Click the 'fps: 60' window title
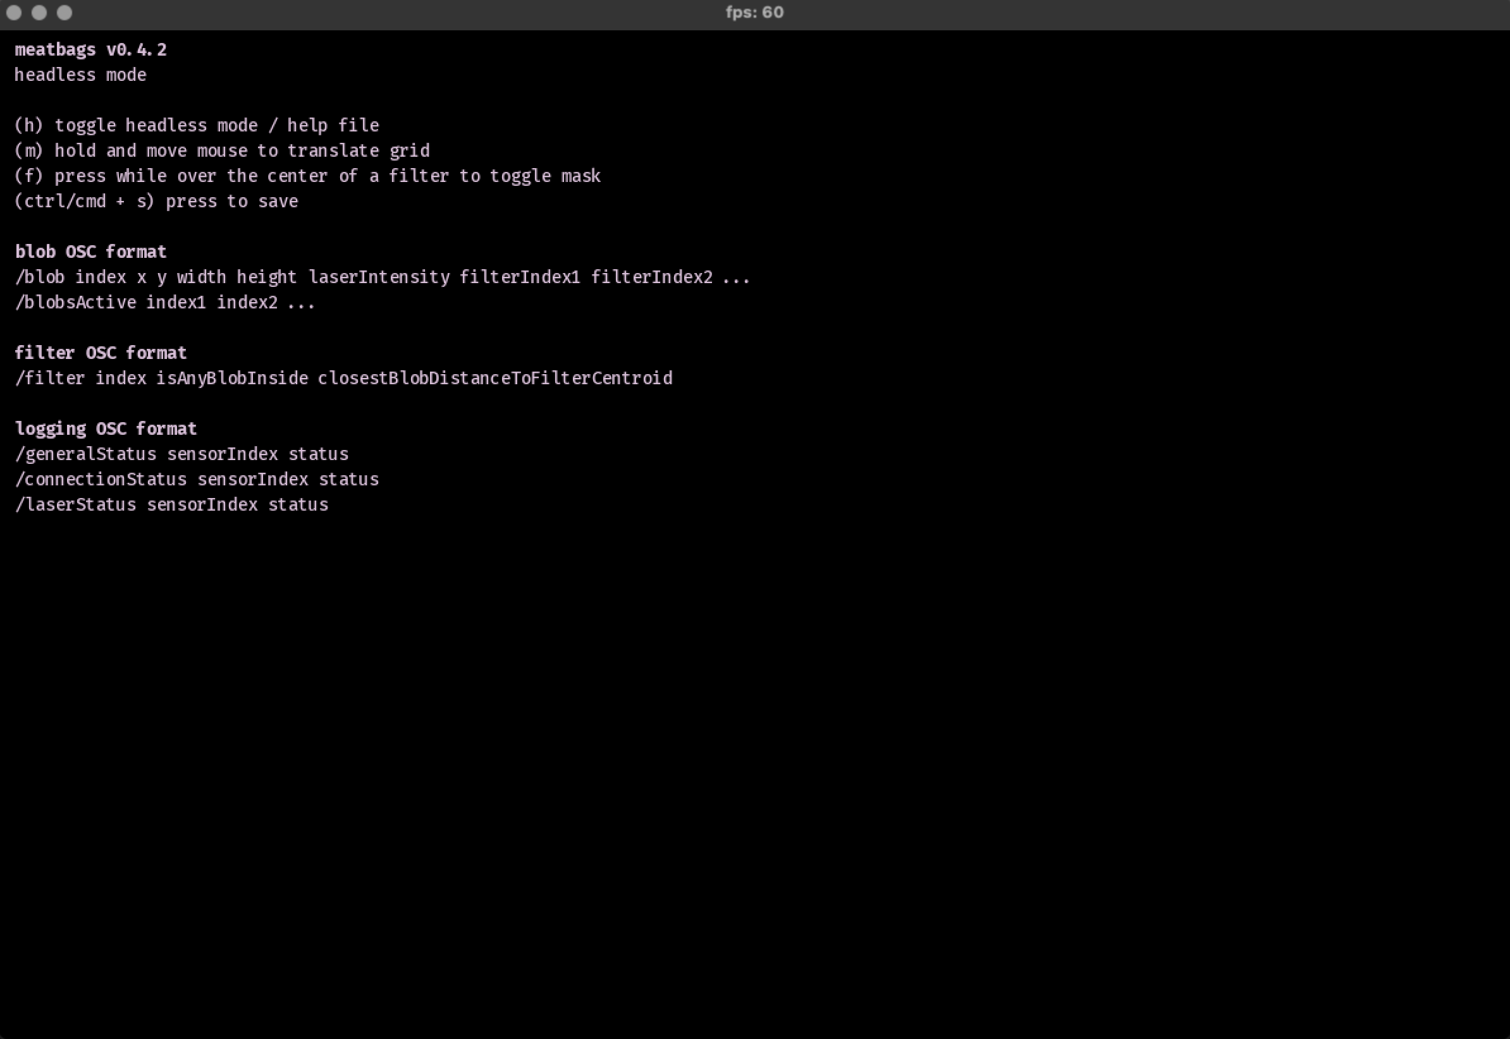 pos(754,13)
